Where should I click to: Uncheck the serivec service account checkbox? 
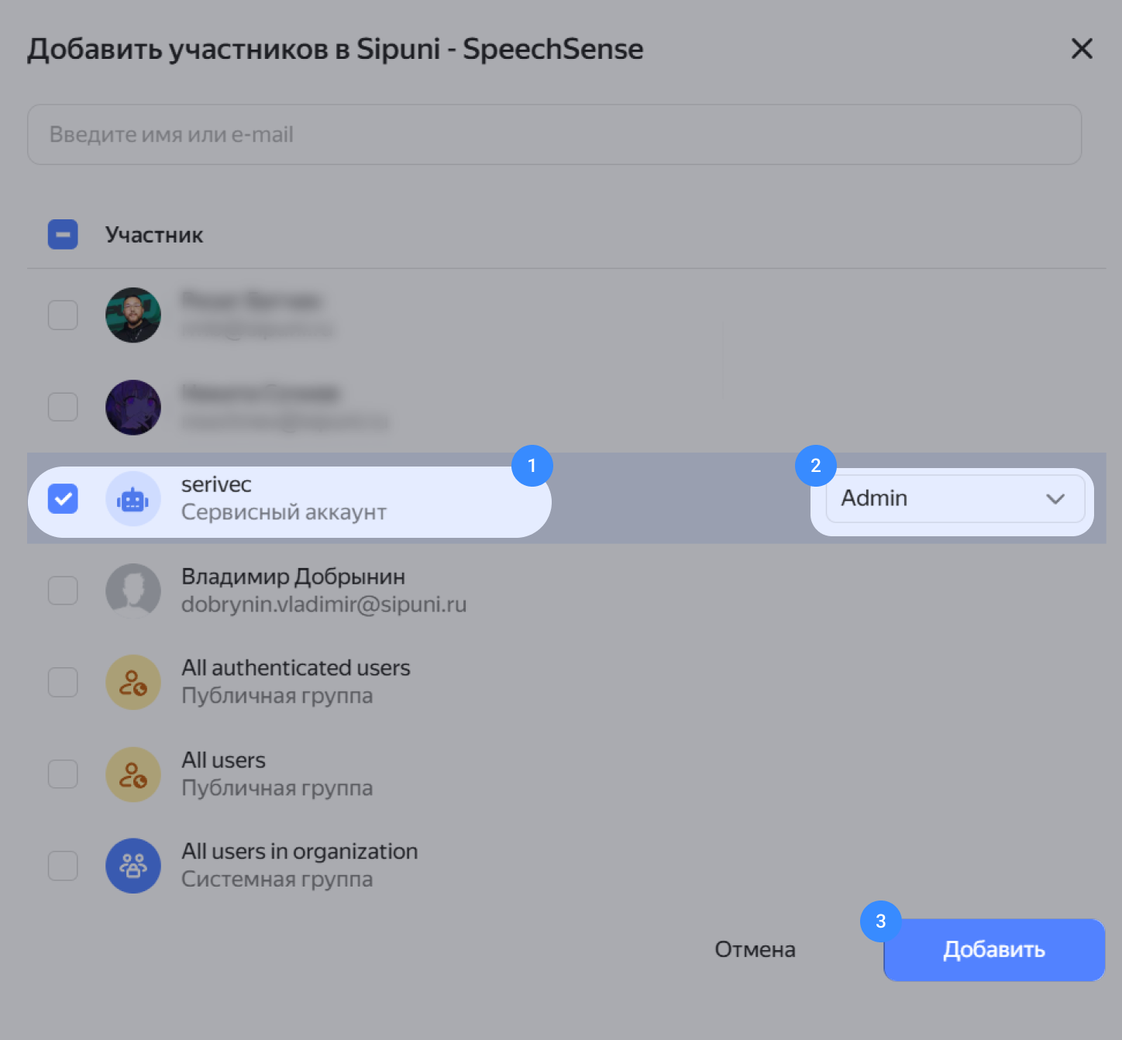[63, 499]
